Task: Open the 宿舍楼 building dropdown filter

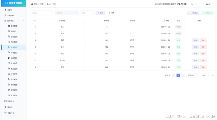Action: (42, 13)
